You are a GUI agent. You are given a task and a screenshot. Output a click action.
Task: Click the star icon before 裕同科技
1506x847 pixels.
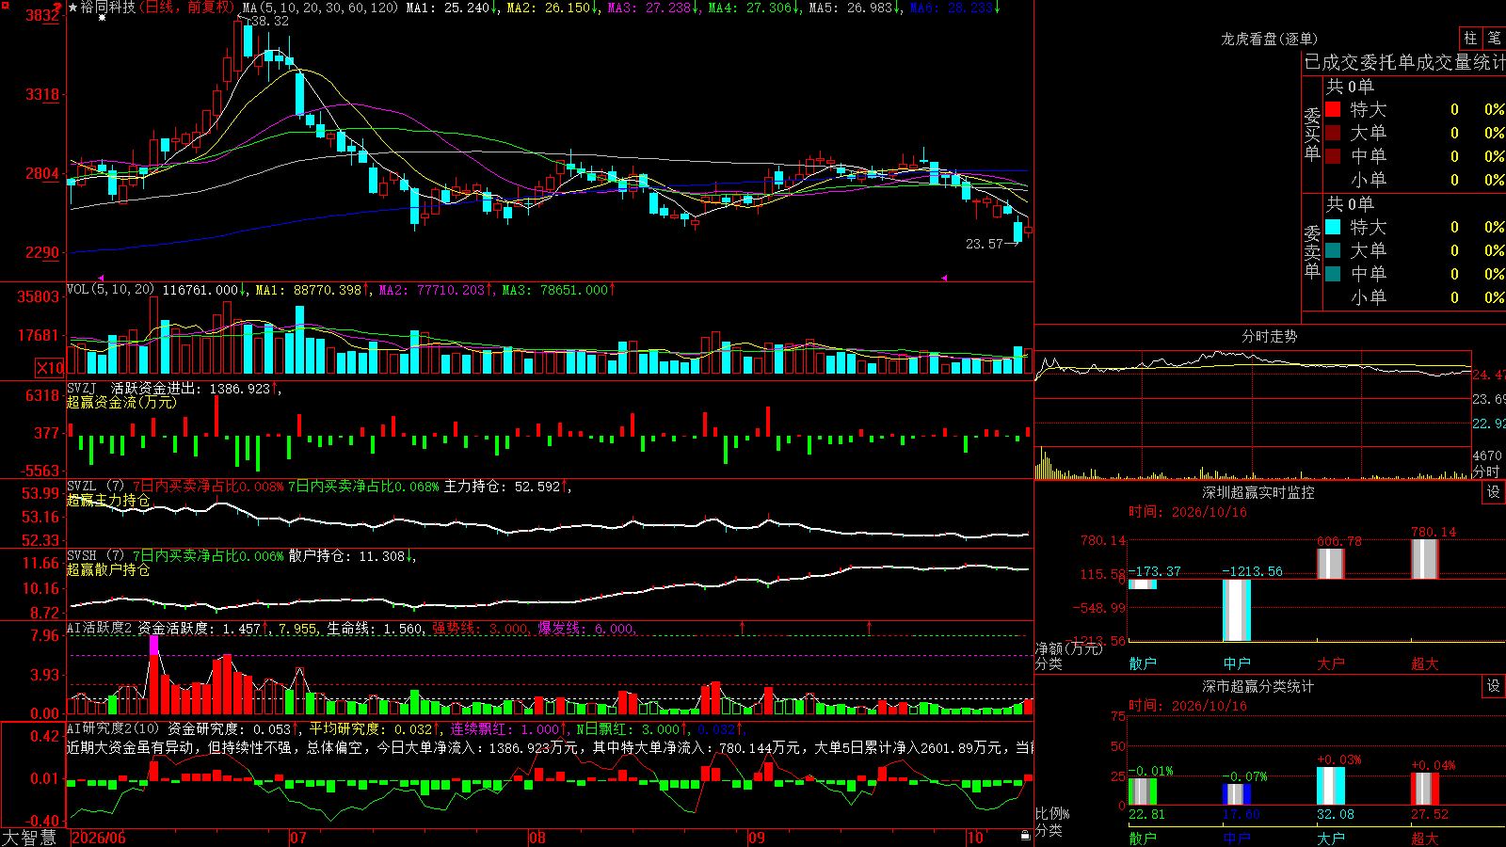tap(73, 8)
